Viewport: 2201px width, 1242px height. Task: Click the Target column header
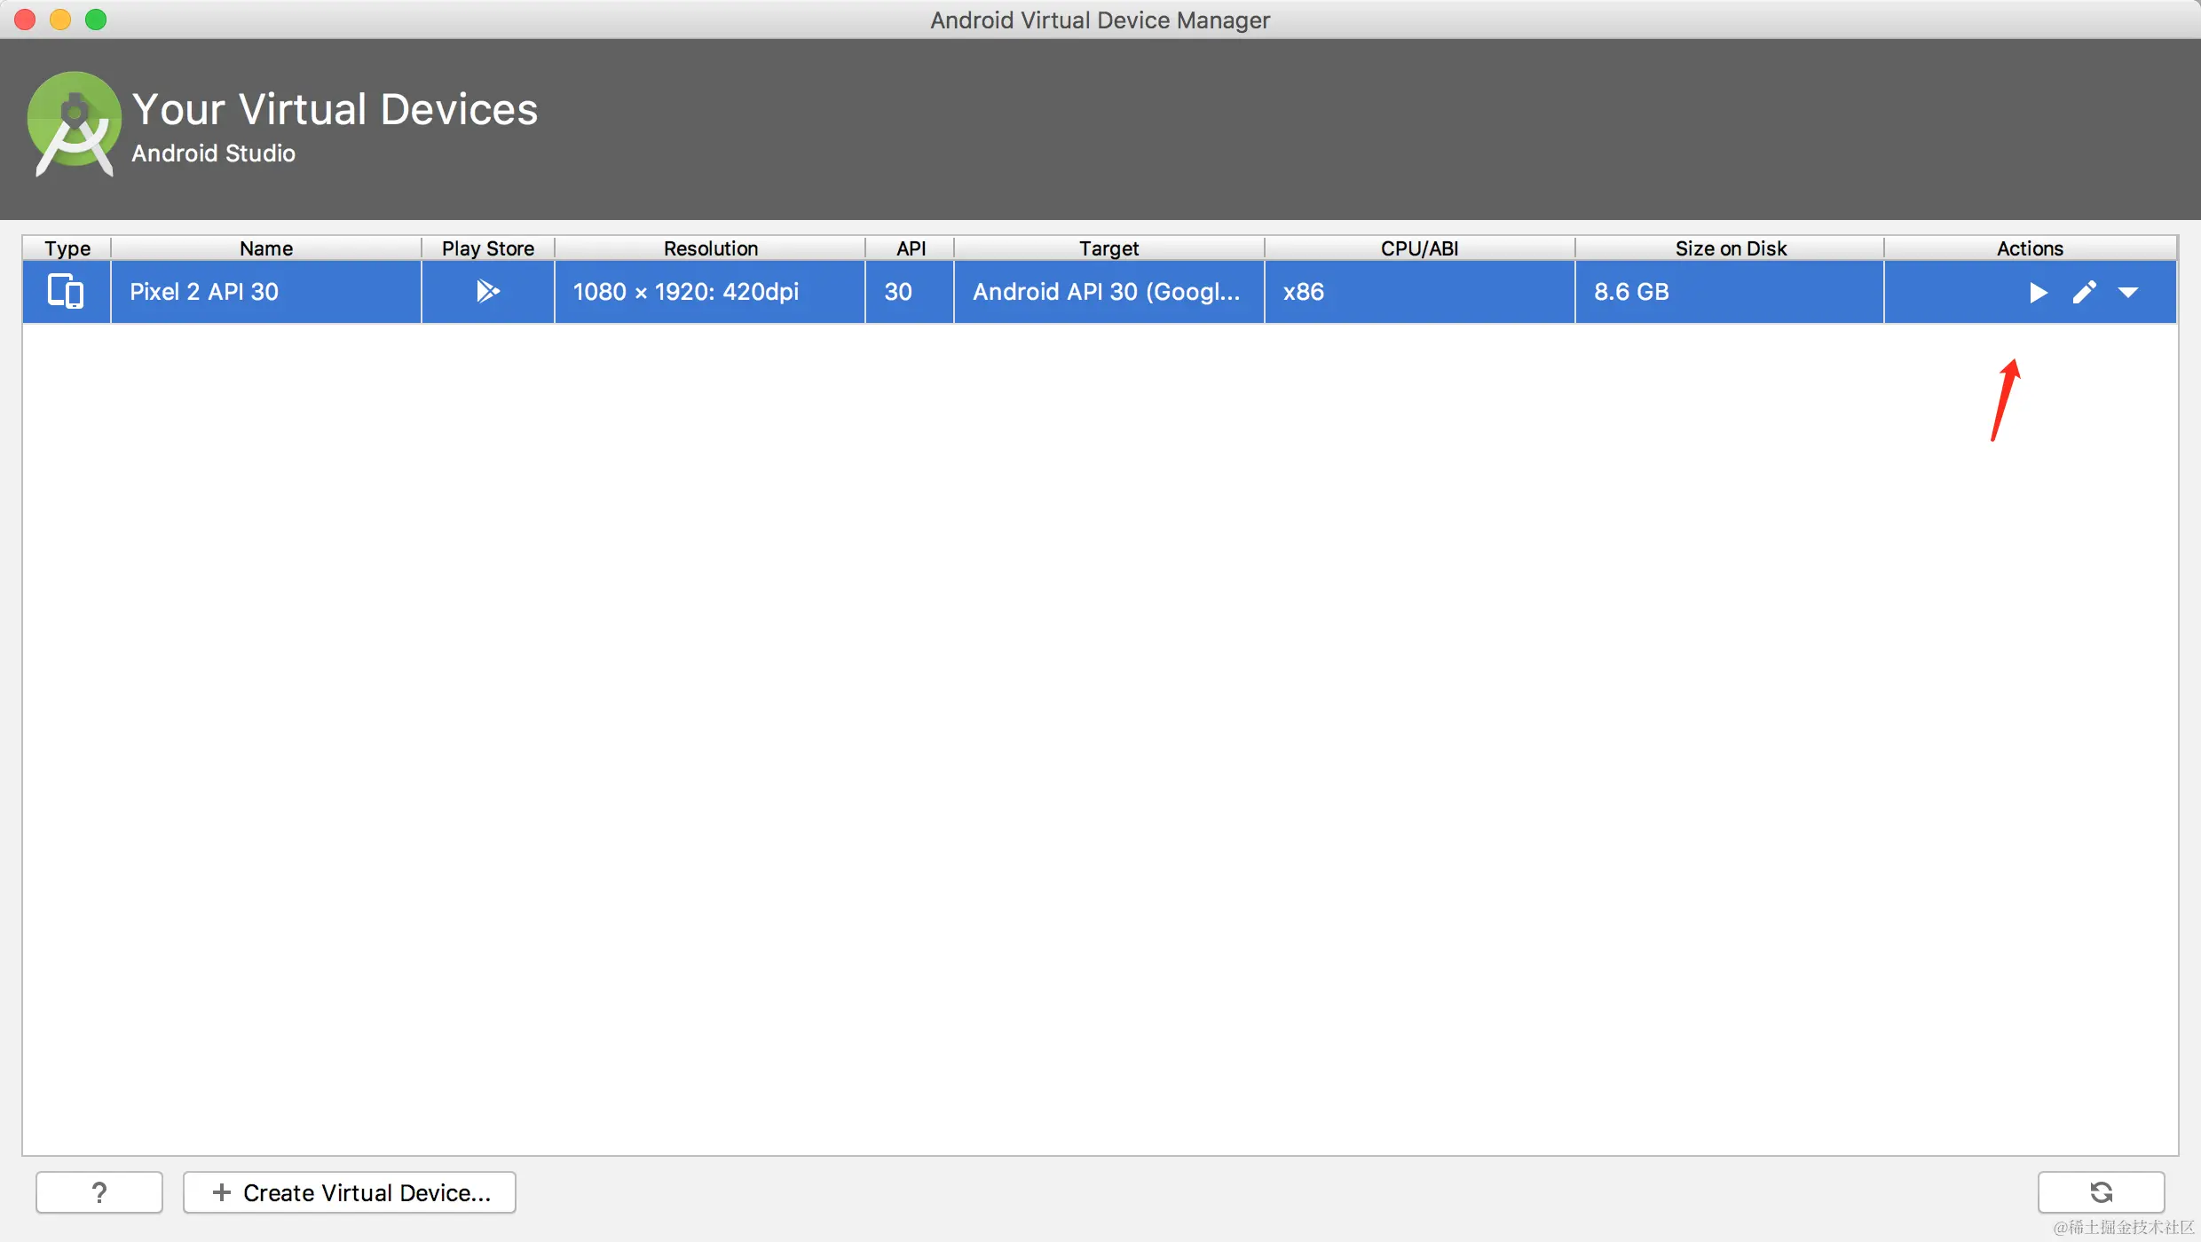click(x=1108, y=248)
